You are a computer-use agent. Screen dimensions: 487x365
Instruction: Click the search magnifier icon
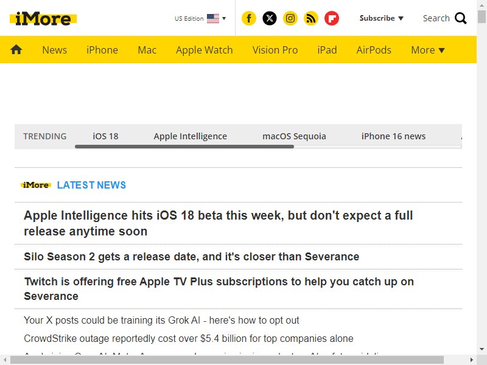coord(461,18)
